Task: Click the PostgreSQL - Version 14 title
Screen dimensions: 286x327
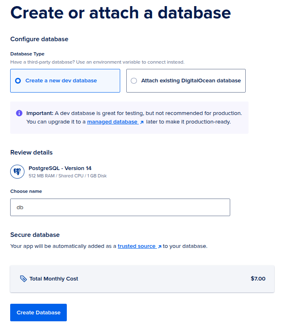Action: coord(60,168)
